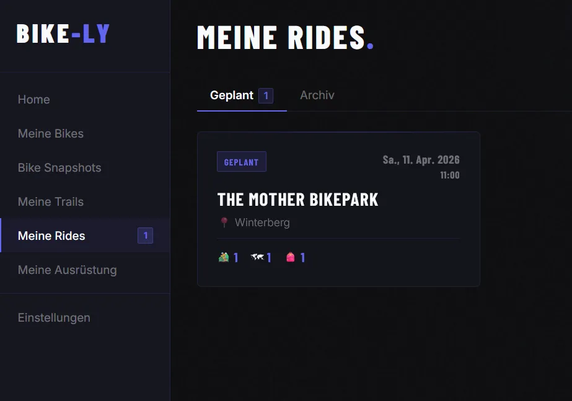The height and width of the screenshot is (401, 572).
Task: Select Meine Rides in the sidebar
Action: pos(51,236)
